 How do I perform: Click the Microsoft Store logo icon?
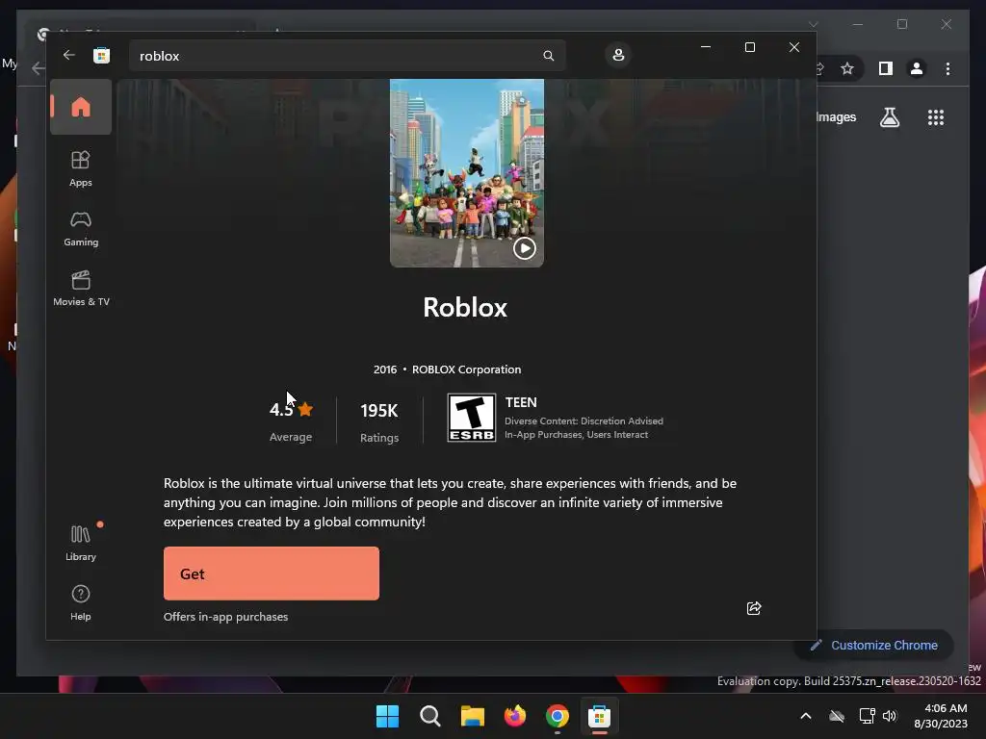coord(101,55)
